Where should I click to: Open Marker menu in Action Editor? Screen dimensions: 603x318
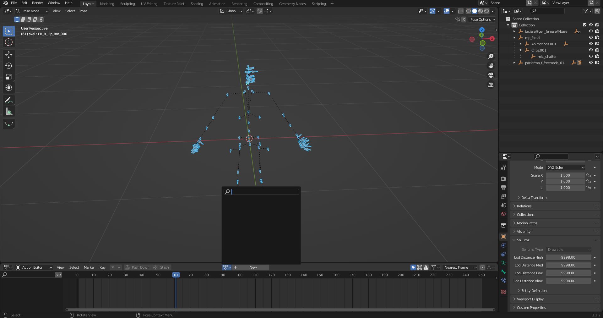coord(89,267)
